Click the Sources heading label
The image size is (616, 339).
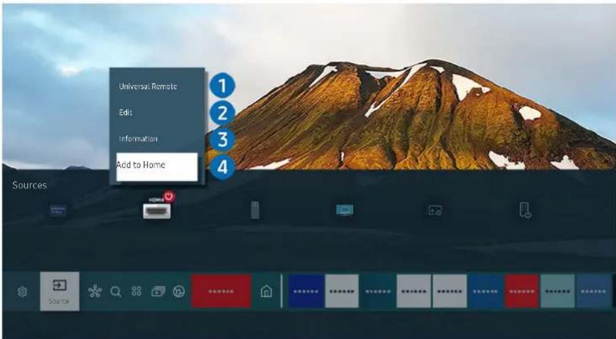[30, 185]
